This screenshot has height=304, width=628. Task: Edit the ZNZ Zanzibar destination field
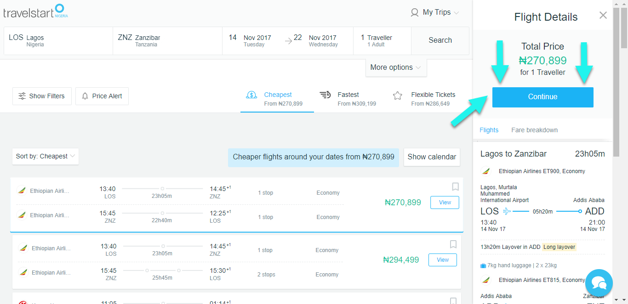pos(167,41)
